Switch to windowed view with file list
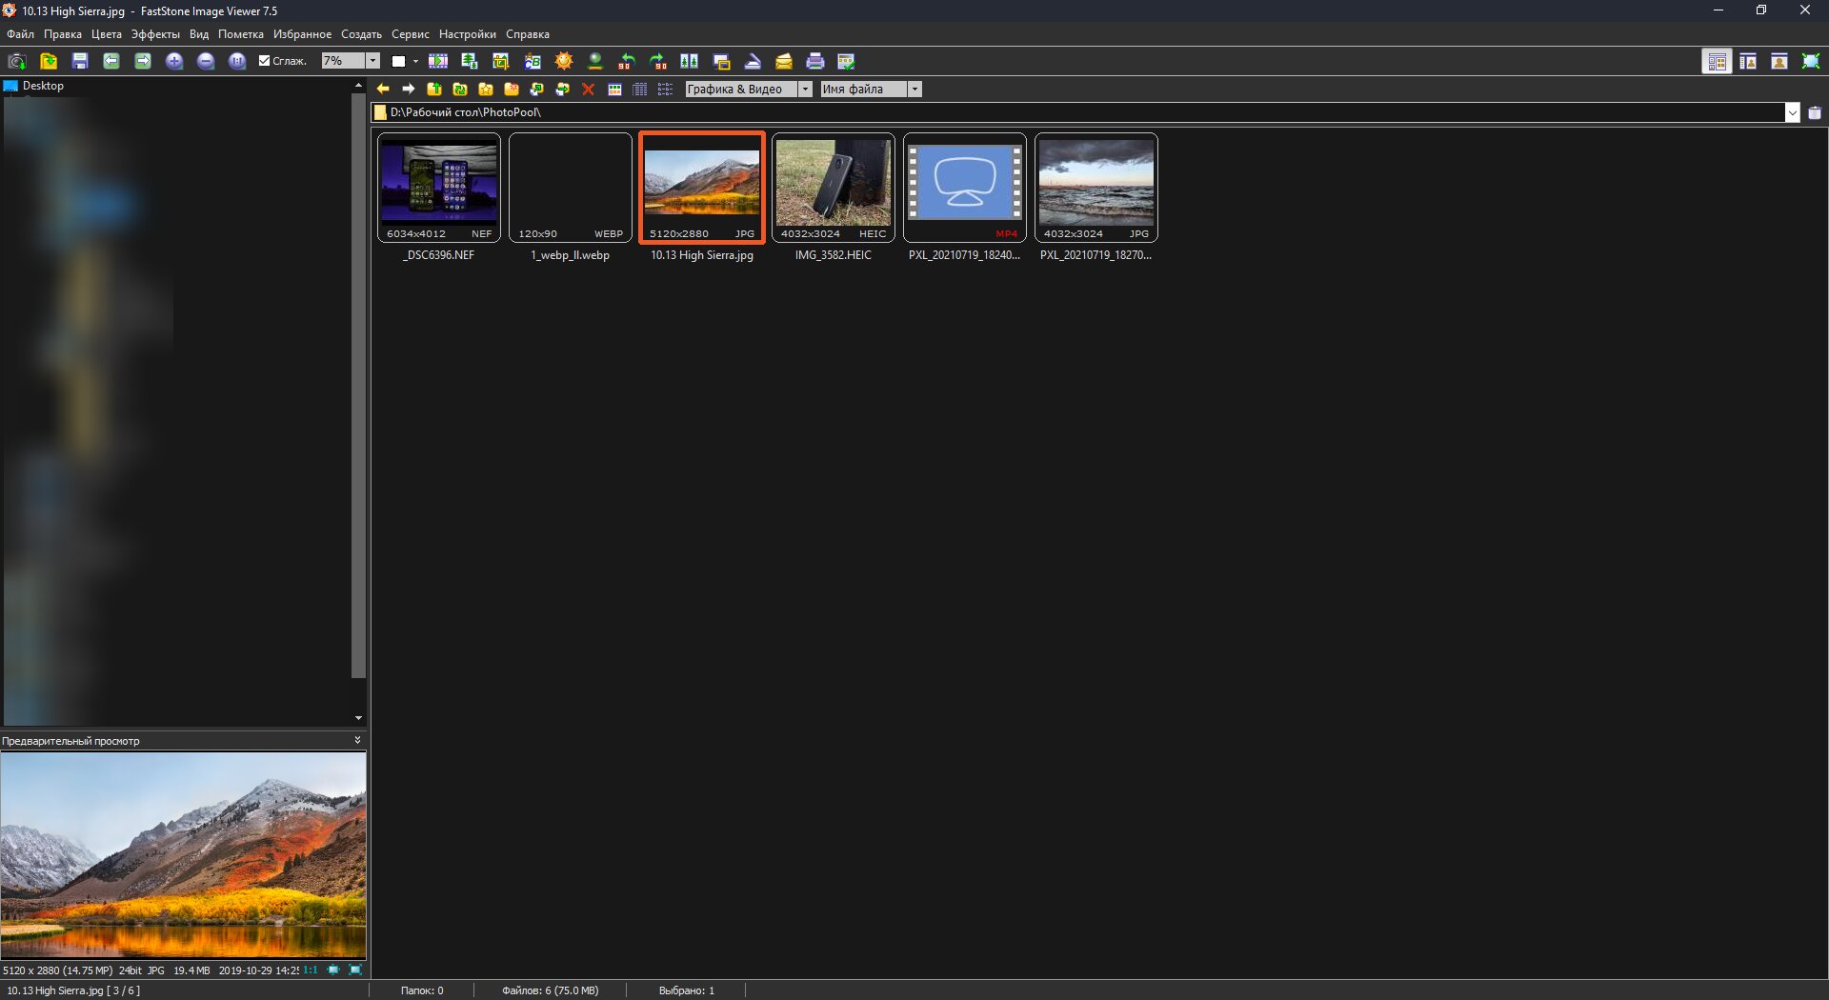This screenshot has height=1000, width=1829. 1748,61
